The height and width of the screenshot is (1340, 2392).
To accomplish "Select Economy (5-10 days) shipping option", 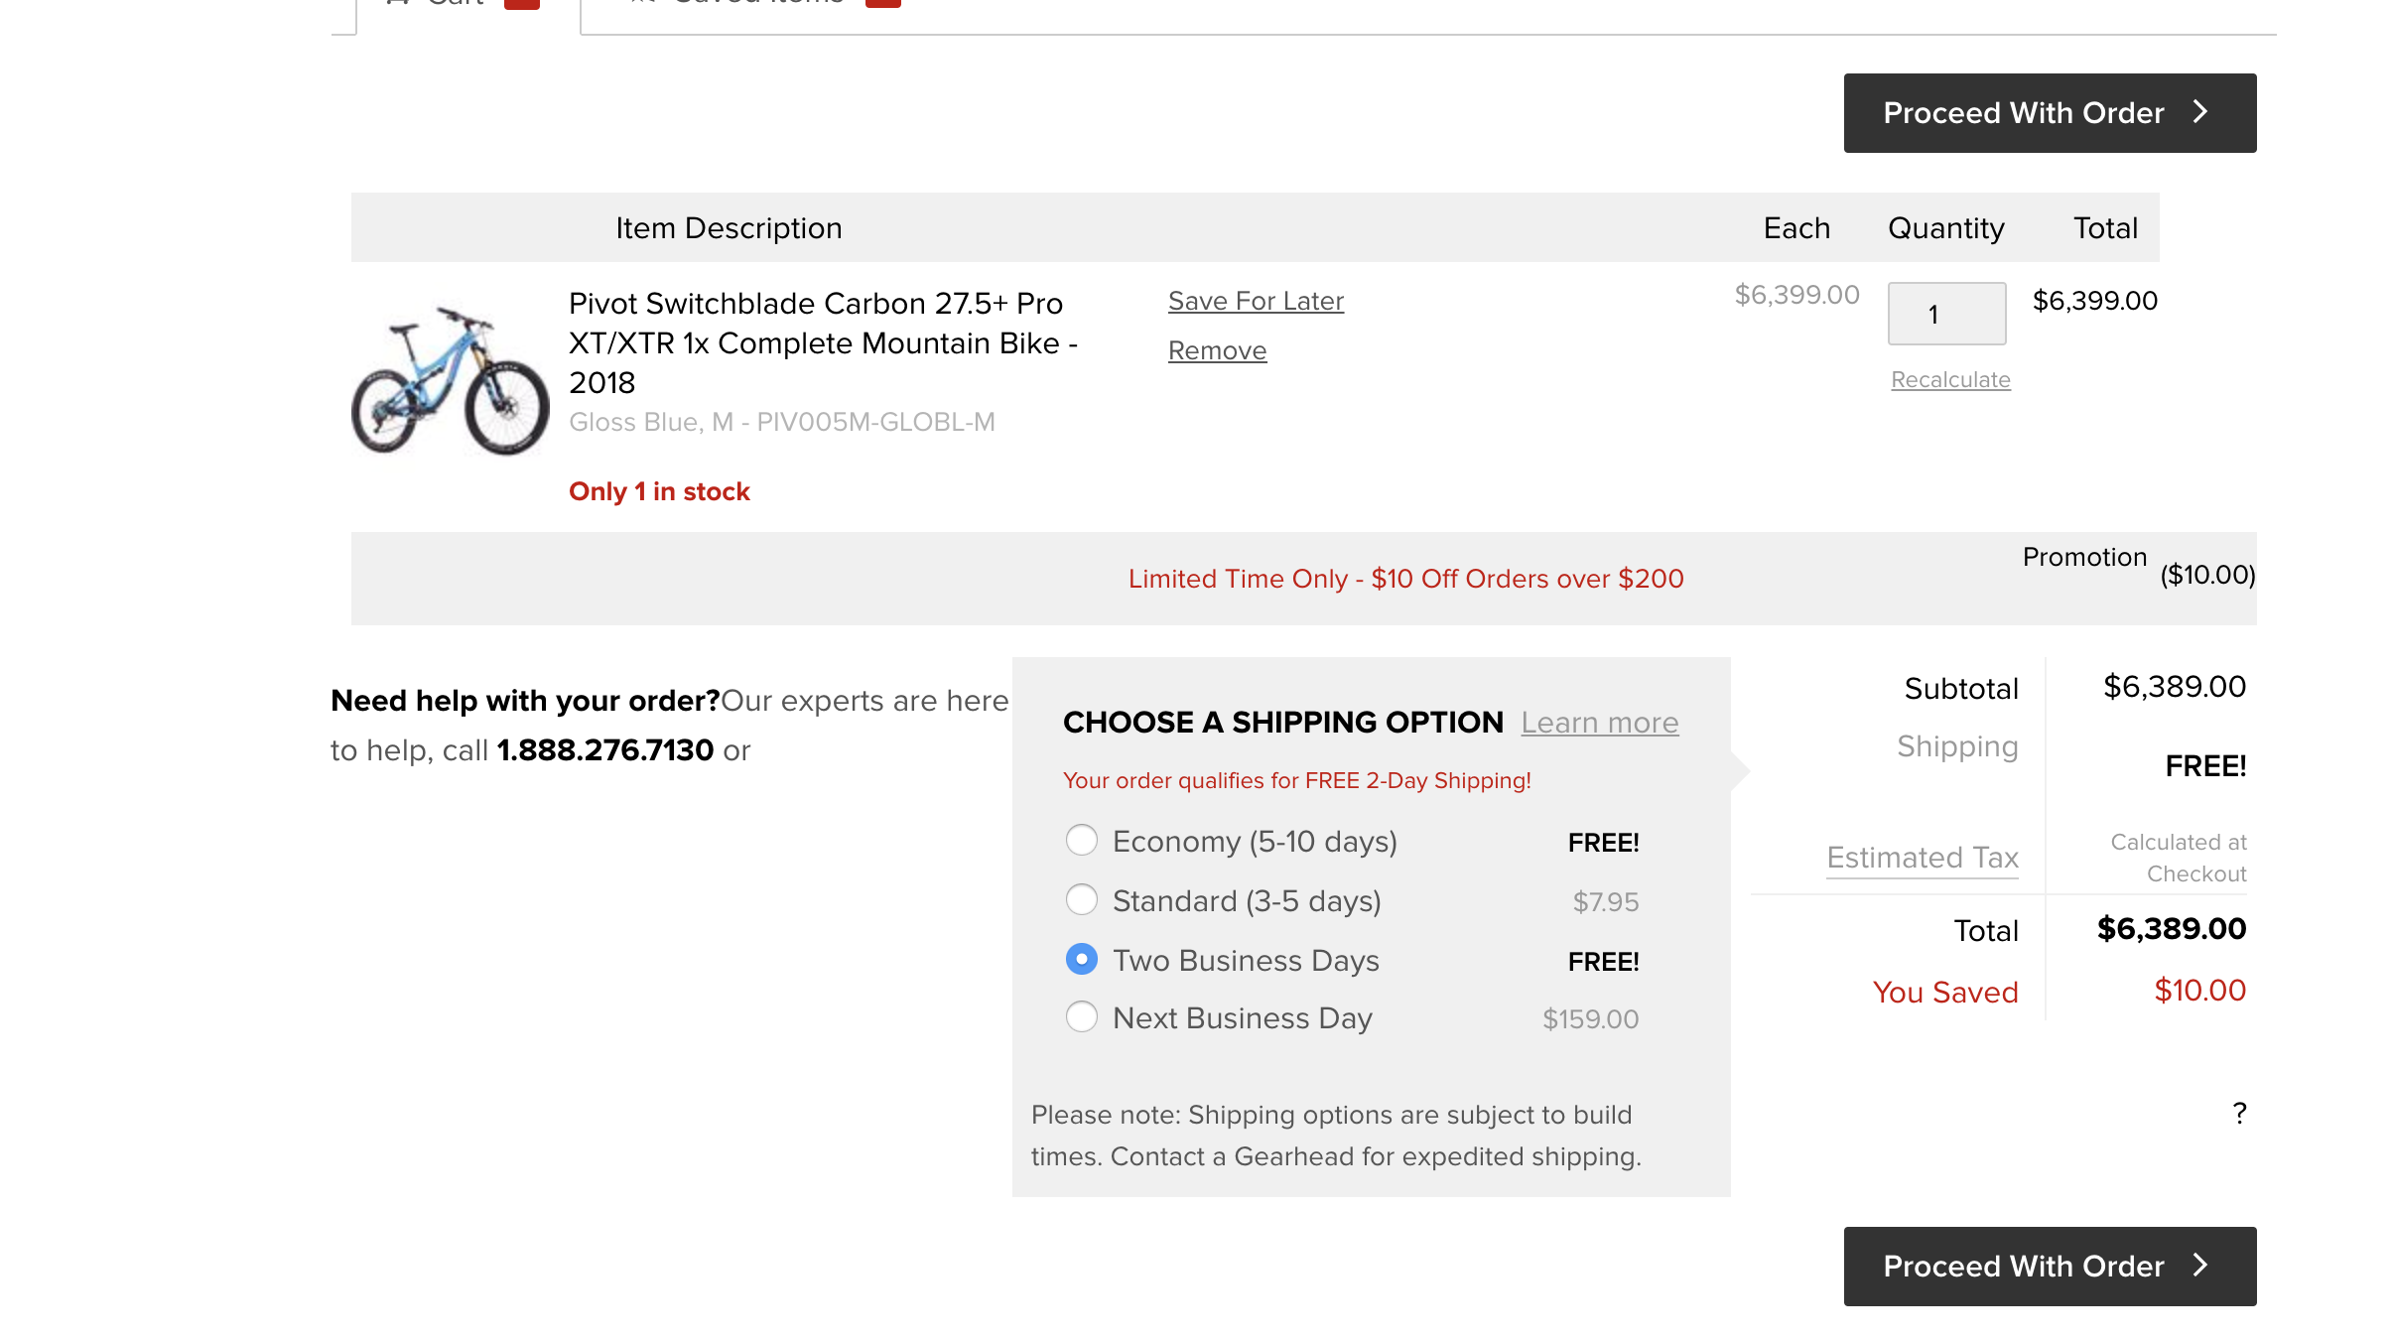I will (1082, 841).
